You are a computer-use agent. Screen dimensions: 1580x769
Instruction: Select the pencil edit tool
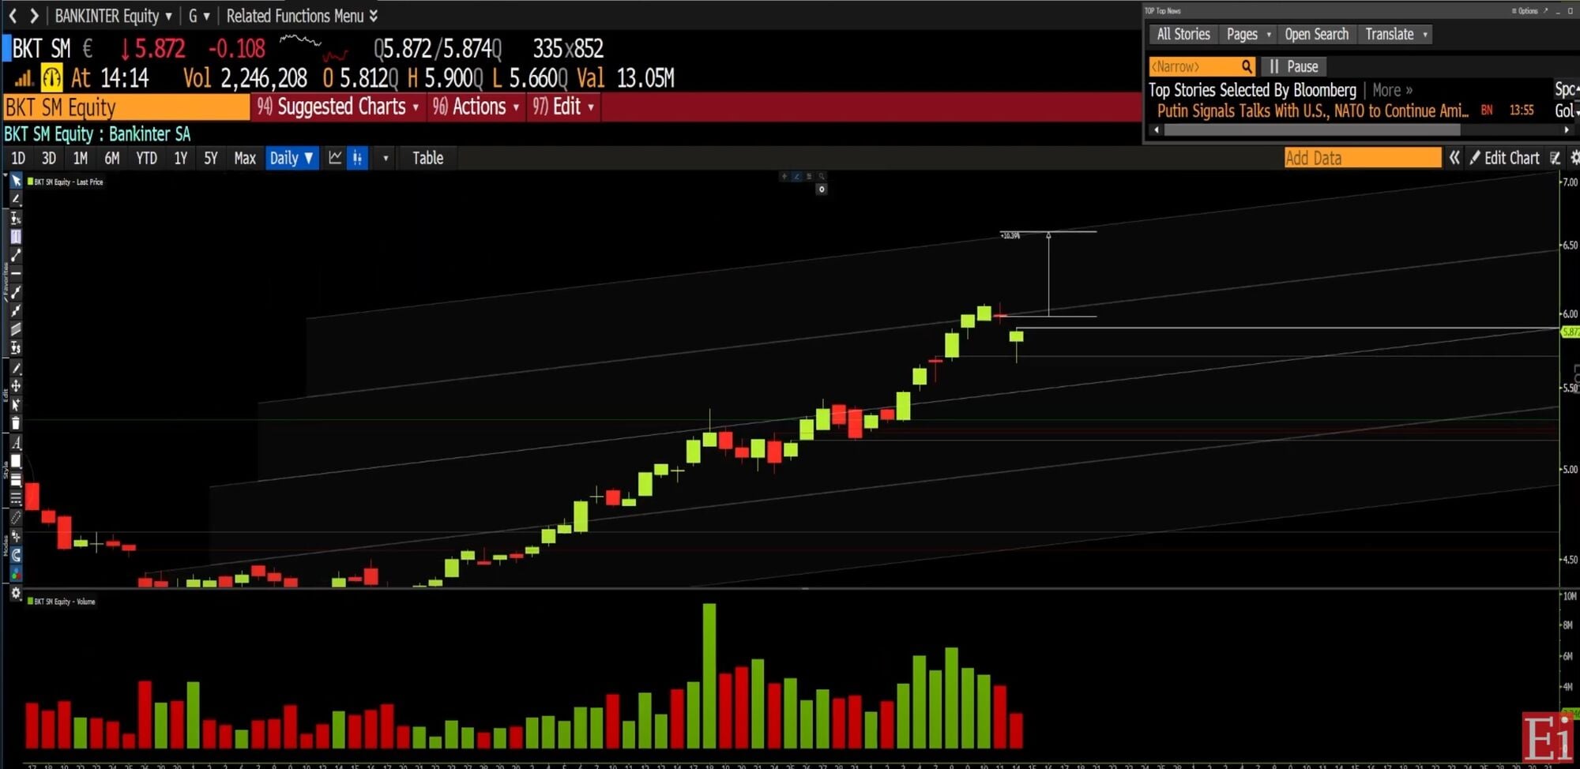pos(16,368)
